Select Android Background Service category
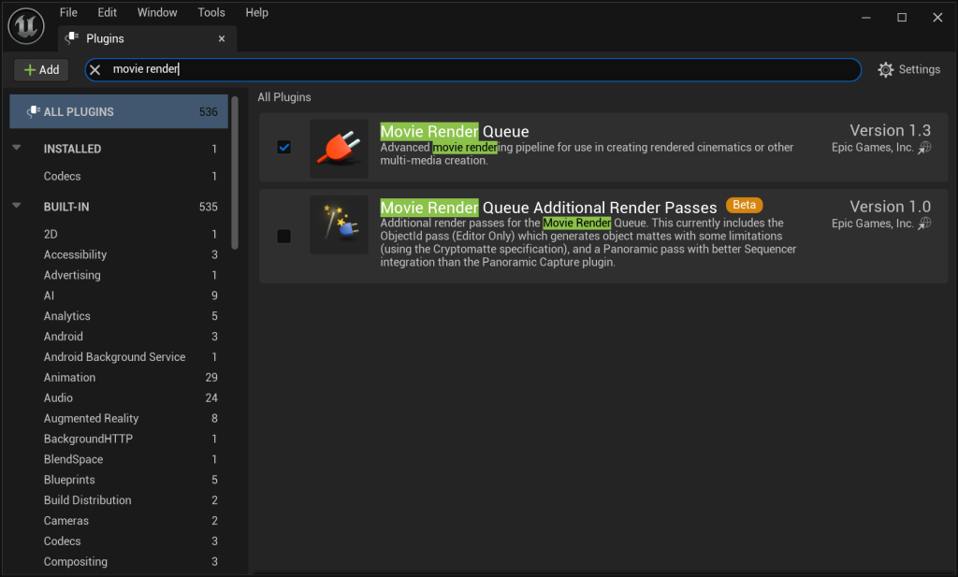Image resolution: width=958 pixels, height=577 pixels. [x=119, y=356]
